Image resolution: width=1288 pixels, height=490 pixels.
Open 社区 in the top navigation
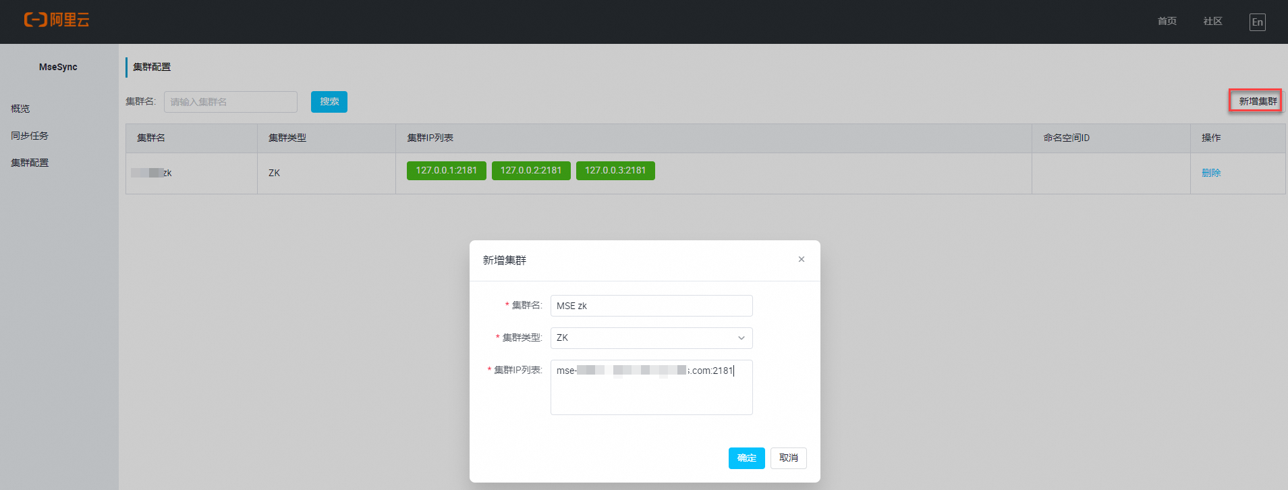coord(1212,22)
